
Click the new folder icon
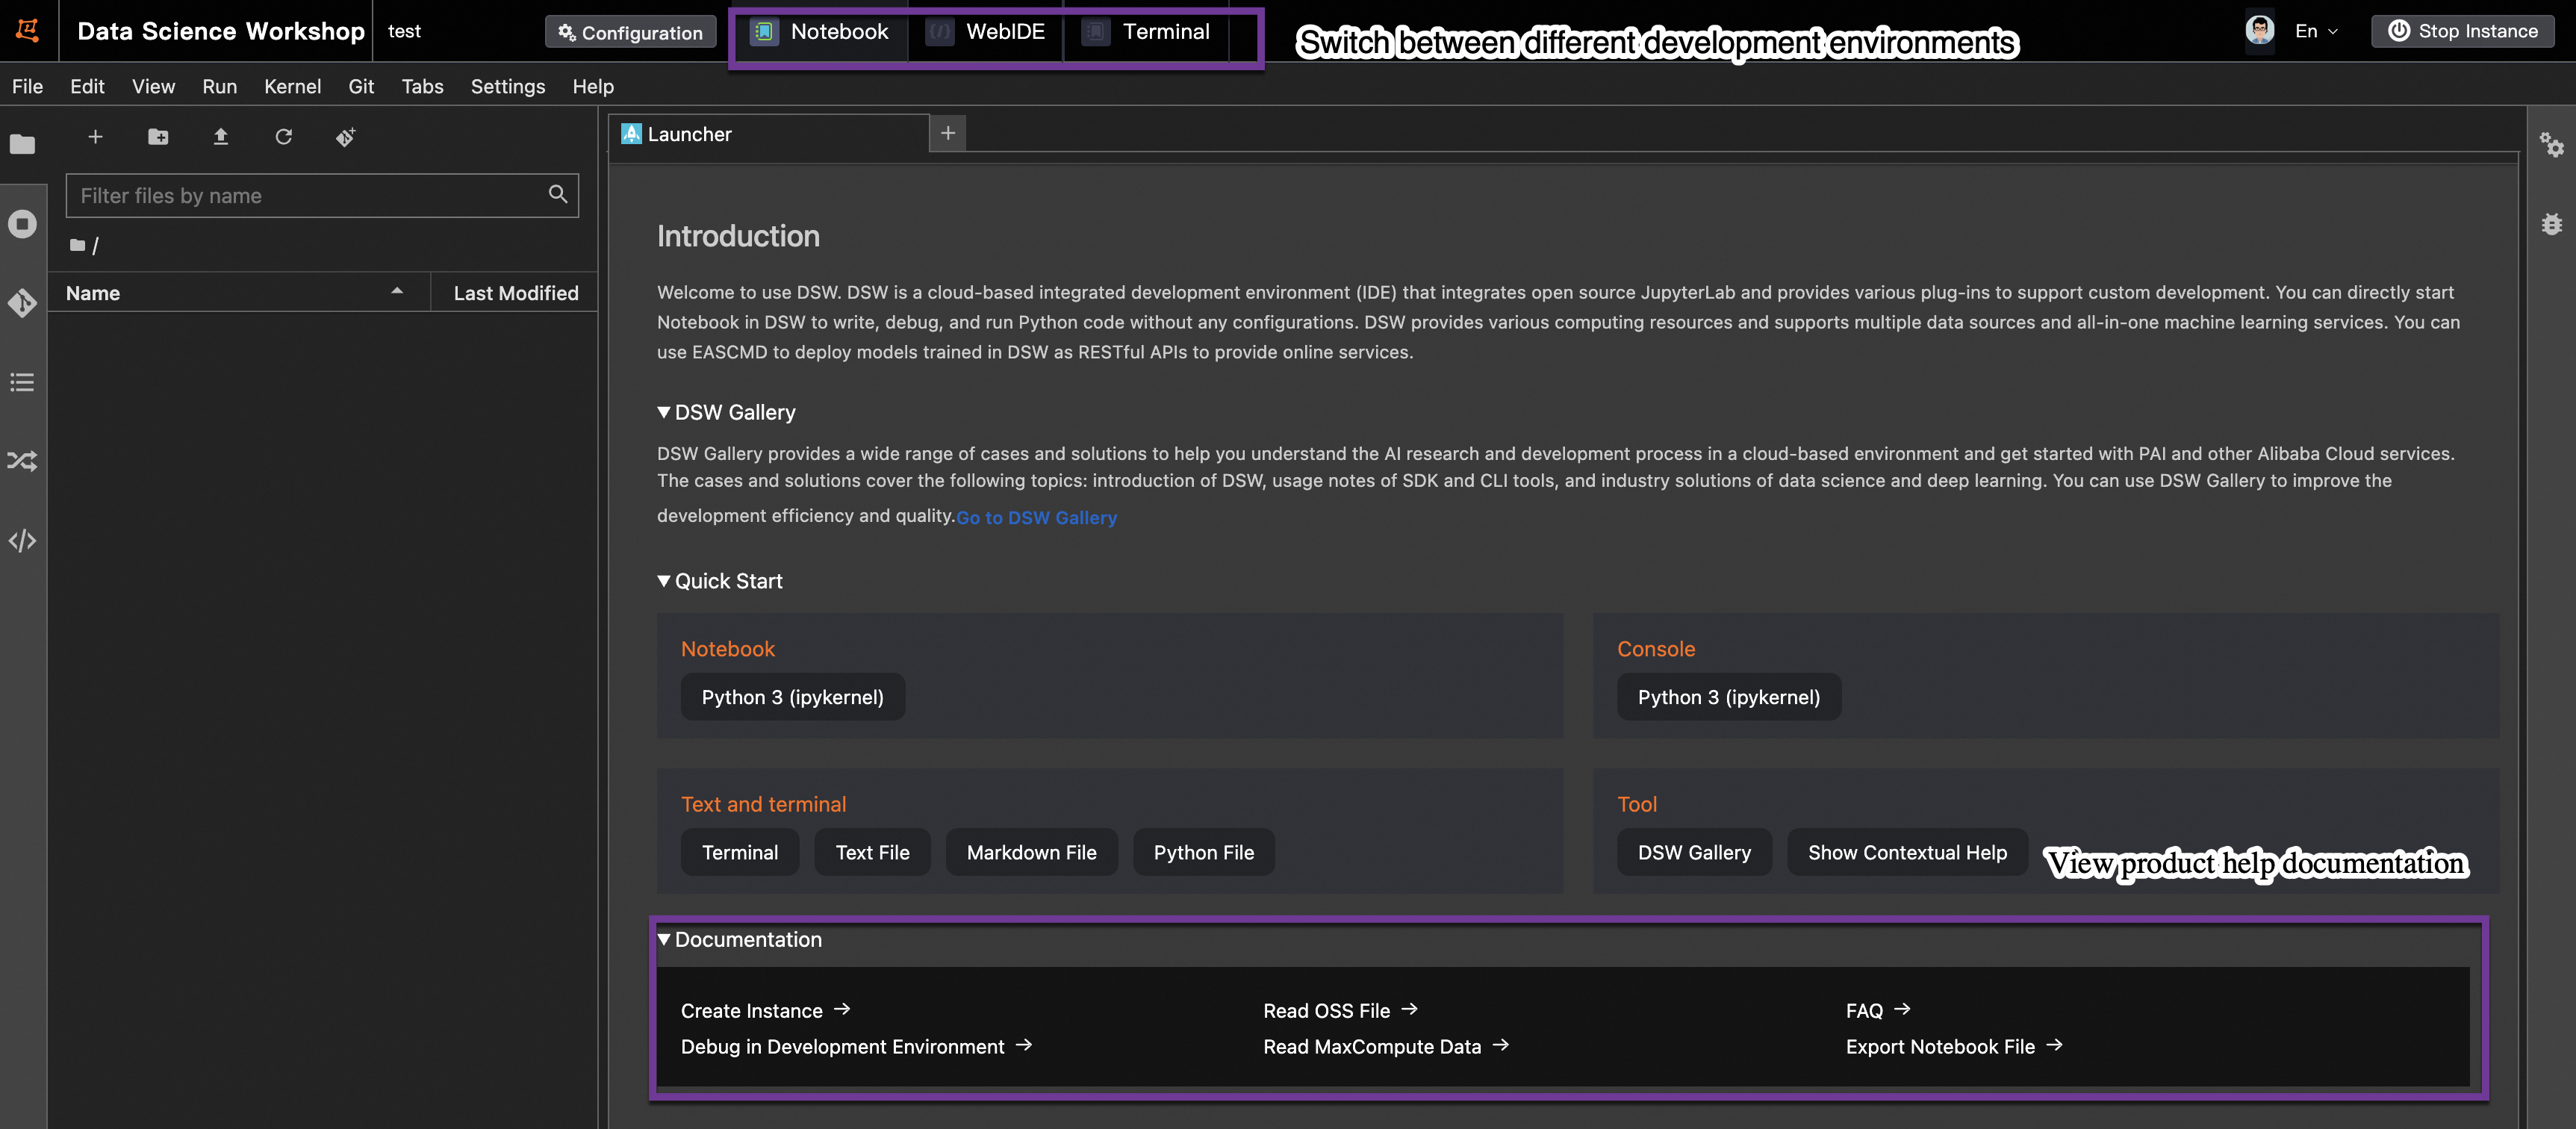point(158,137)
